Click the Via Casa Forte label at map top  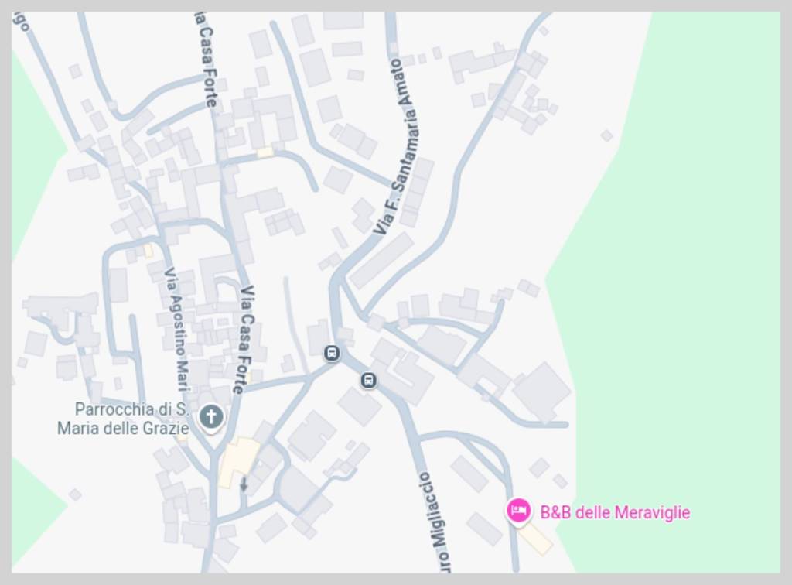point(206,60)
